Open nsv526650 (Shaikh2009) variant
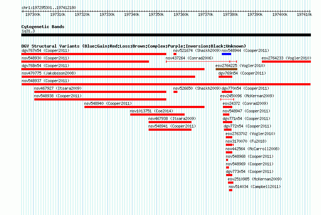 pos(197,88)
